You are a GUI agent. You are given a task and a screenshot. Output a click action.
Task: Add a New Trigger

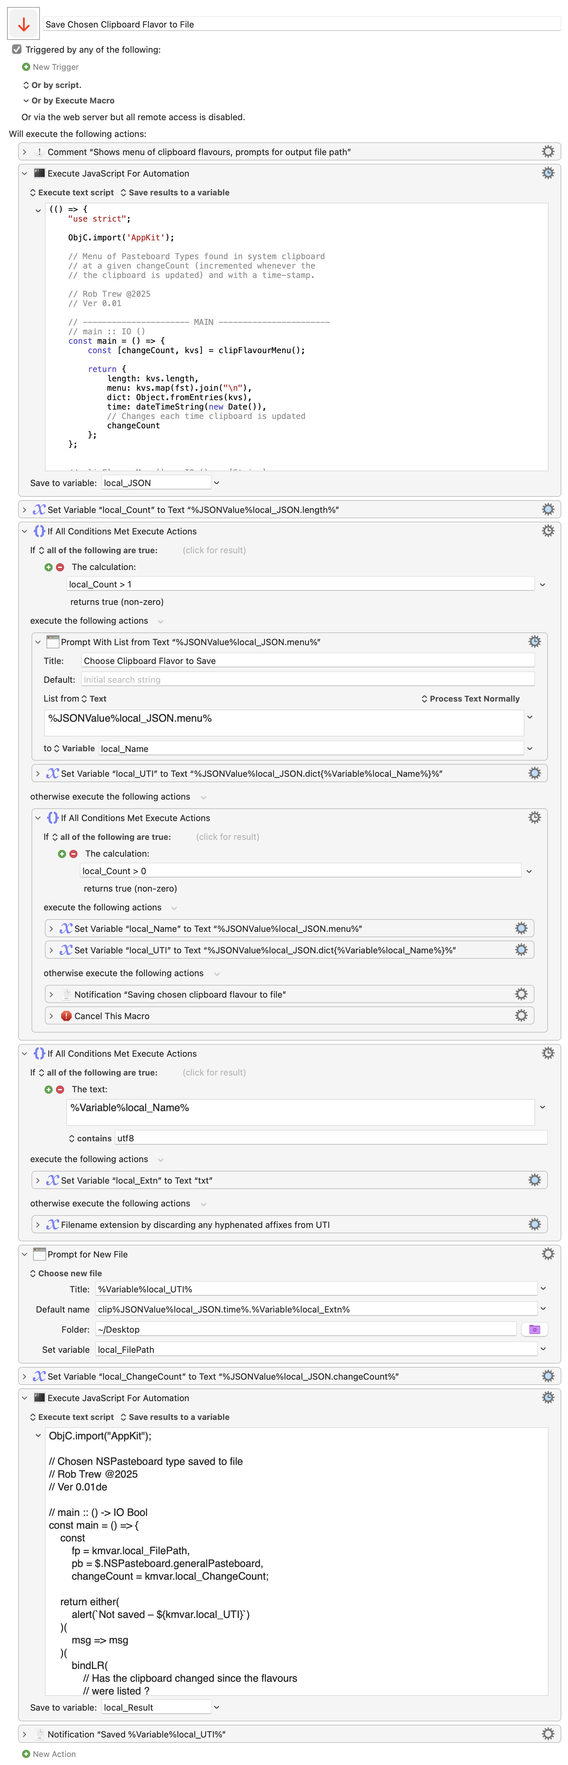coord(50,67)
